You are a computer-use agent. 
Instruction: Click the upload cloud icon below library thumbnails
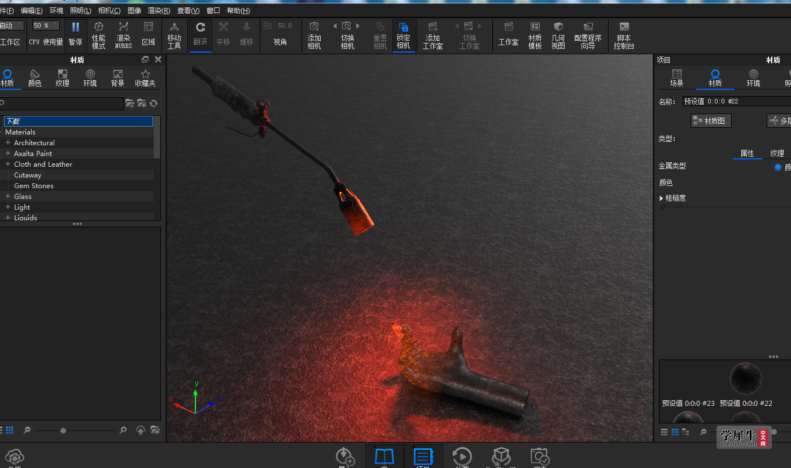coord(141,430)
